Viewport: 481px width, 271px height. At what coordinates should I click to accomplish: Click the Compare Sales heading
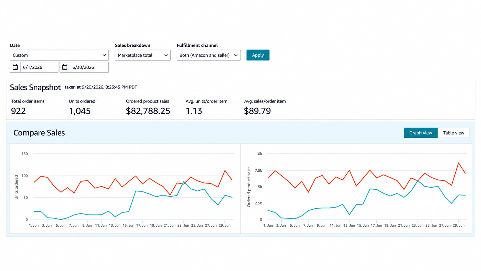coord(39,133)
